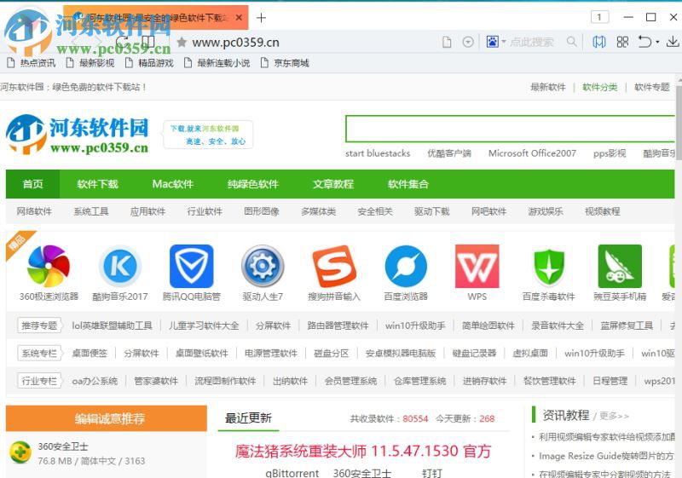Click the Microsoft Office2007 hot search link
The height and width of the screenshot is (478, 682).
pos(532,153)
